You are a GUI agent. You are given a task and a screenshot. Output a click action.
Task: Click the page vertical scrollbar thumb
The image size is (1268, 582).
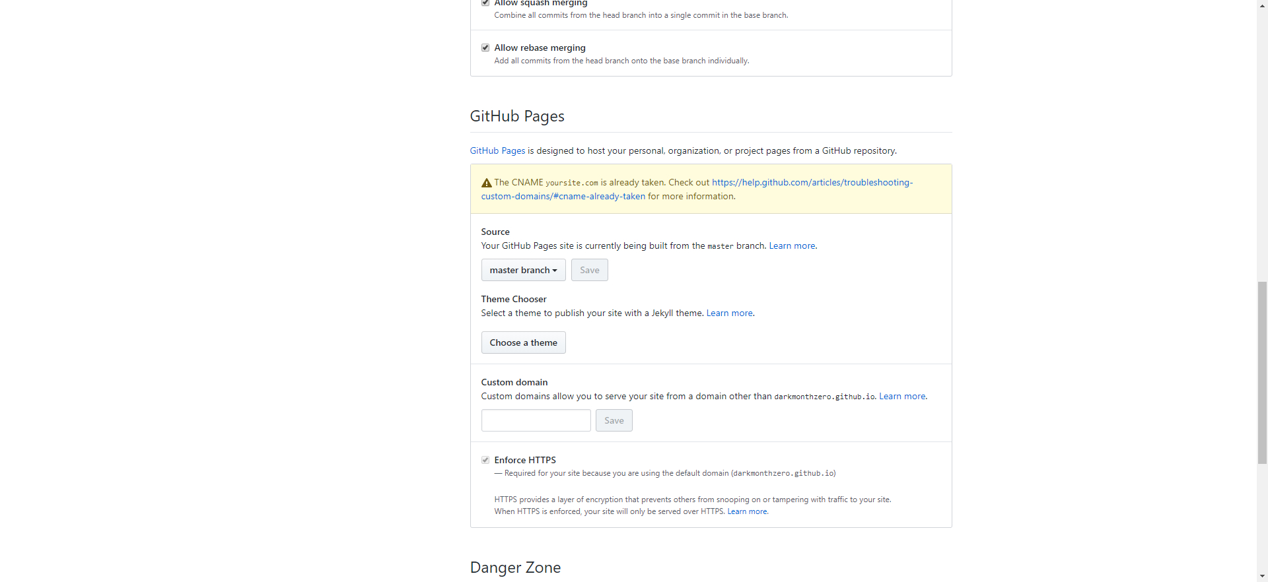point(1262,373)
